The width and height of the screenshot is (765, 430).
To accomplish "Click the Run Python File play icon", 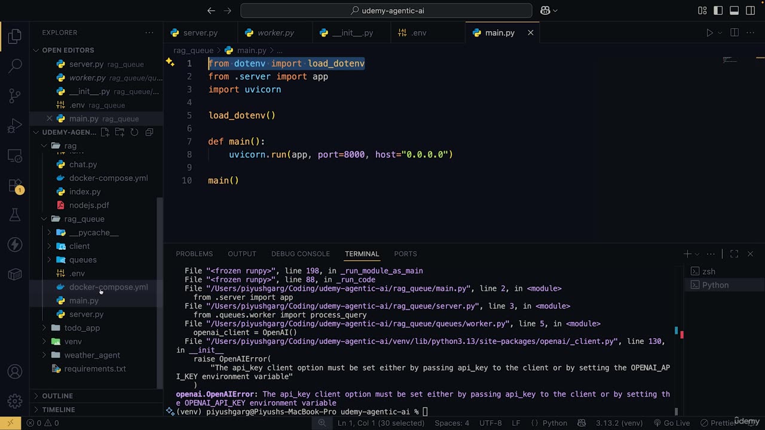I will pyautogui.click(x=709, y=33).
